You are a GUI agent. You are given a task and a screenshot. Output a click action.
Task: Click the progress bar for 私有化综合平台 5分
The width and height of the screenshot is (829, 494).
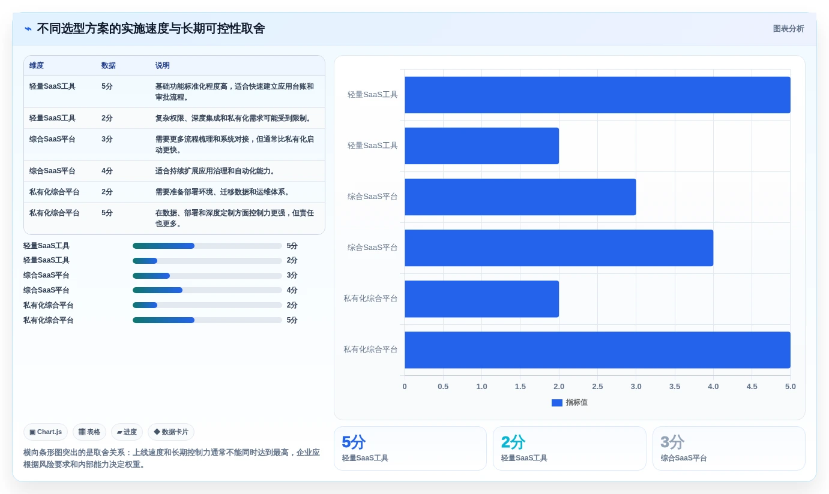click(207, 320)
